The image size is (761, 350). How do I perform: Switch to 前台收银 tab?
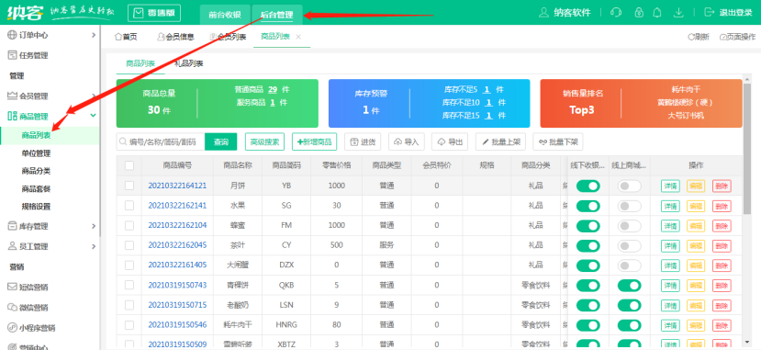(225, 15)
